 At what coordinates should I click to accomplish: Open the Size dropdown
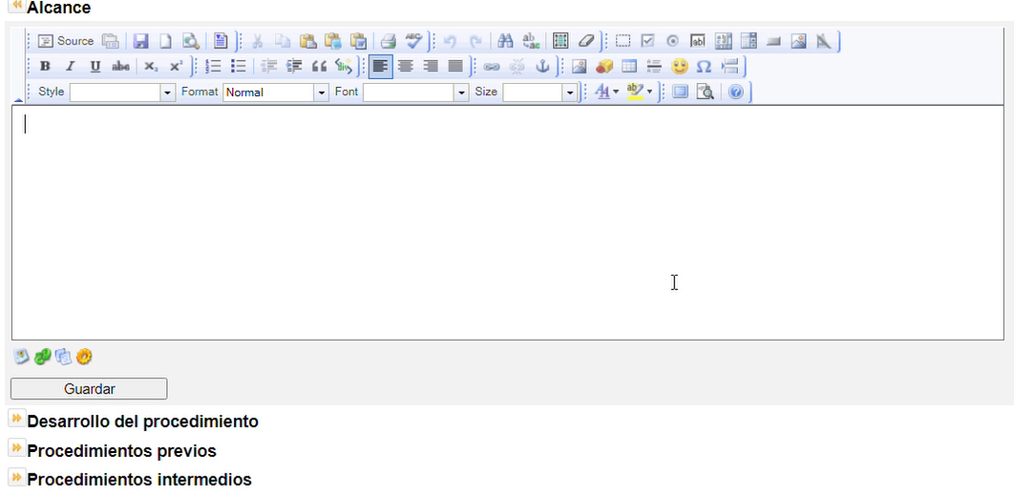[x=539, y=93]
